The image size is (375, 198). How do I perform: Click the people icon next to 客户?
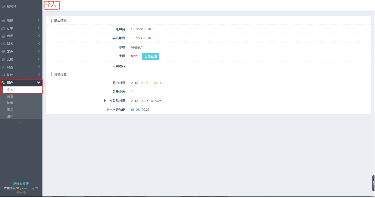[x=3, y=52]
